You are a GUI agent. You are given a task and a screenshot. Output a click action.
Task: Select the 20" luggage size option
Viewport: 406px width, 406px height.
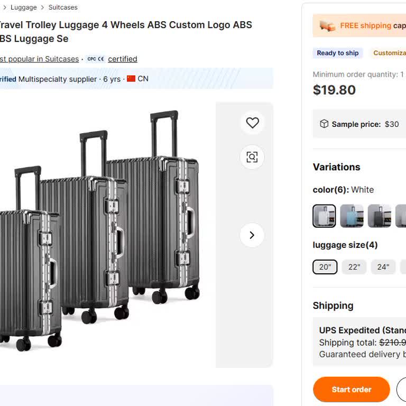(x=325, y=267)
